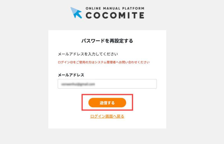
Task: Click the blurred email text inside the field
Action: pyautogui.click(x=78, y=84)
